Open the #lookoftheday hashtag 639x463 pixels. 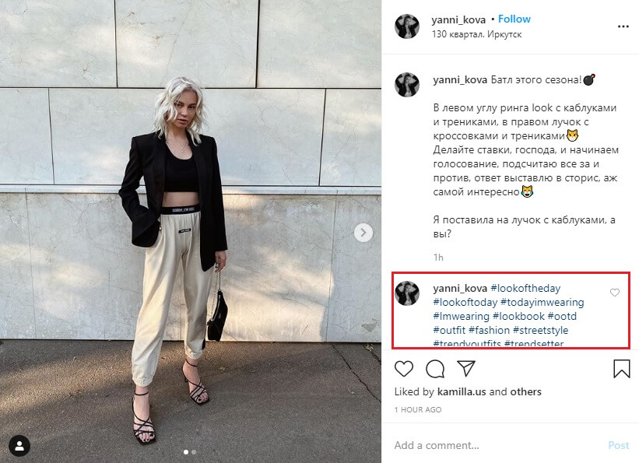coord(525,289)
